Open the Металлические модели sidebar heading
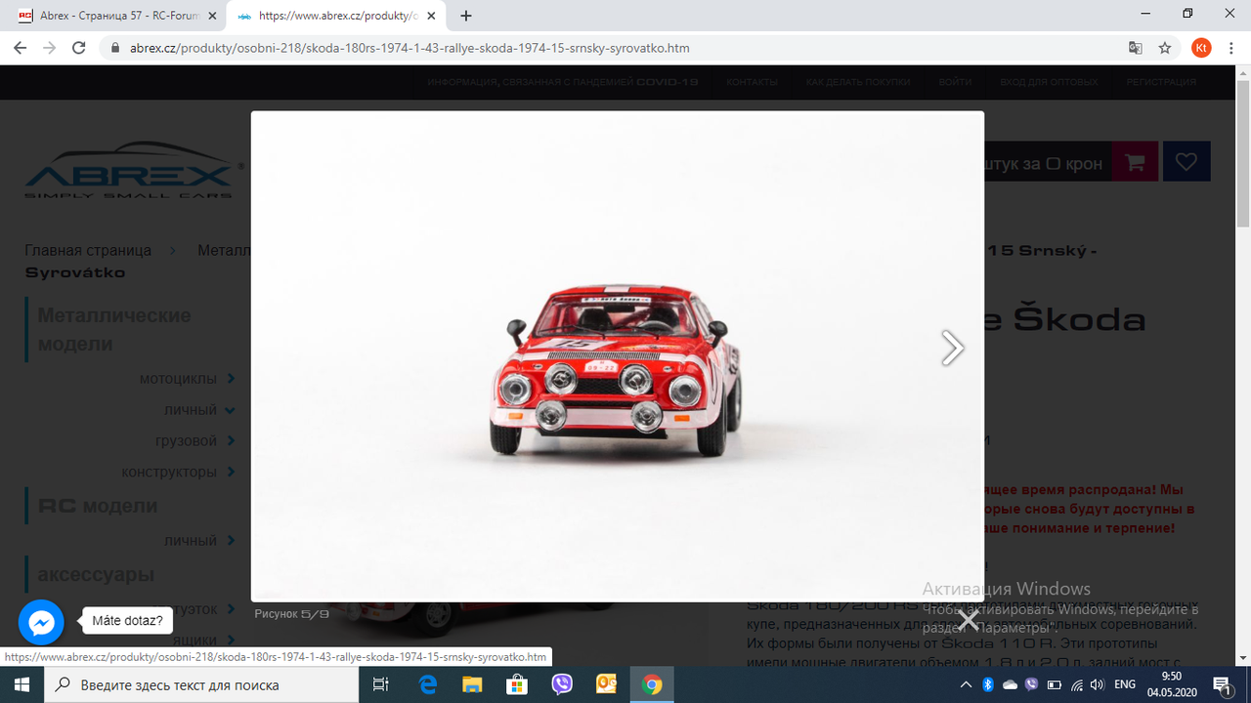Image resolution: width=1251 pixels, height=703 pixels. (x=114, y=329)
